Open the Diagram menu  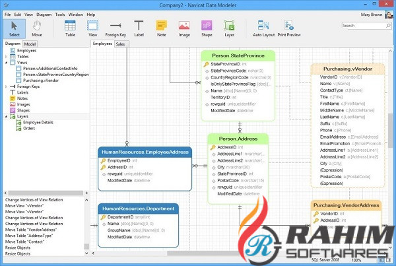click(44, 15)
